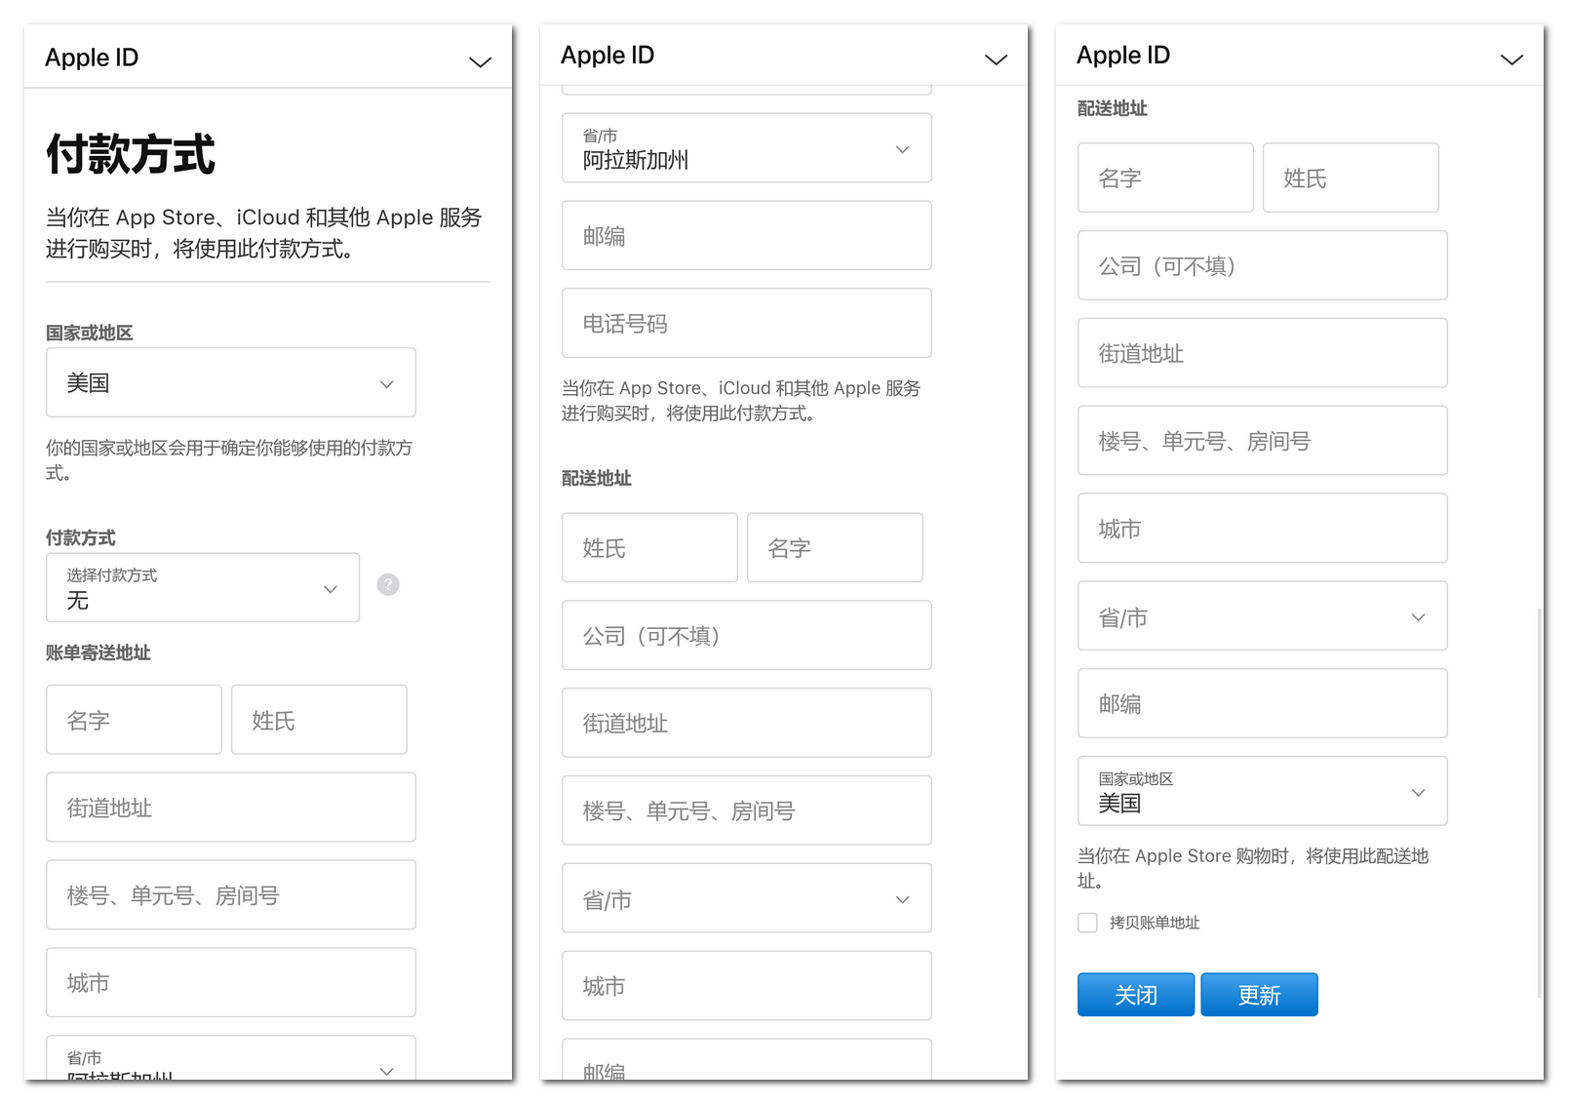Click the 付款方式 heading
The height and width of the screenshot is (1105, 1569).
pyautogui.click(x=131, y=154)
